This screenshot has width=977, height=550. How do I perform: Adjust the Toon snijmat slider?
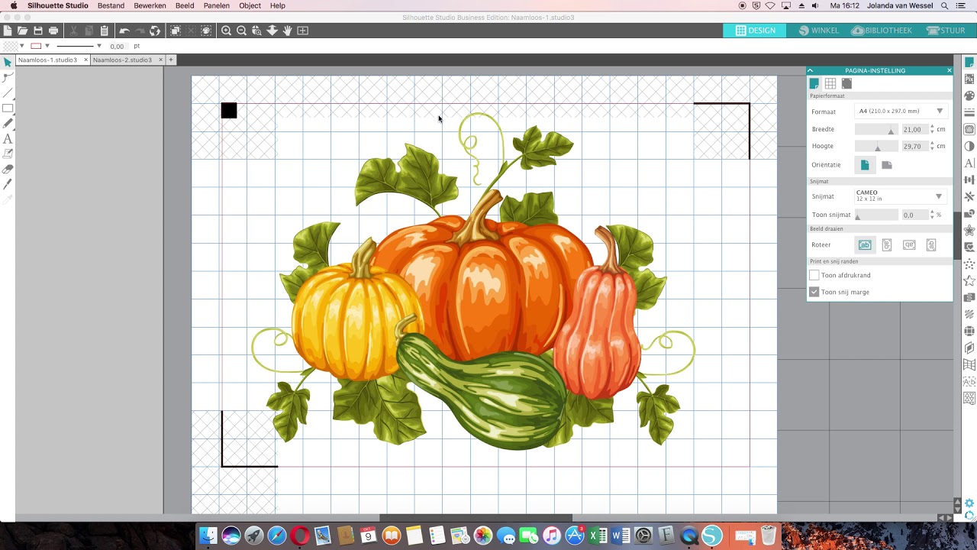click(876, 215)
